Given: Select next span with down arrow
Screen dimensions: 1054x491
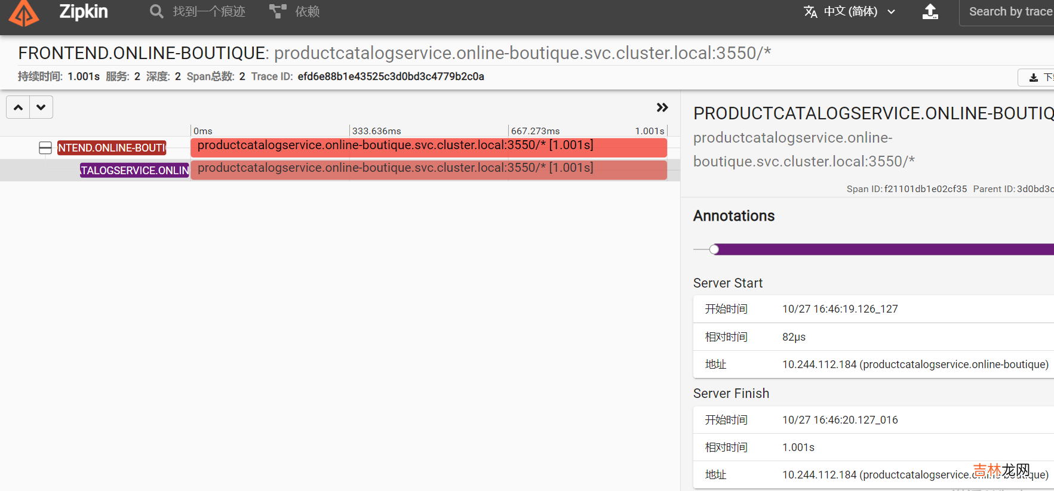Looking at the screenshot, I should pyautogui.click(x=41, y=107).
